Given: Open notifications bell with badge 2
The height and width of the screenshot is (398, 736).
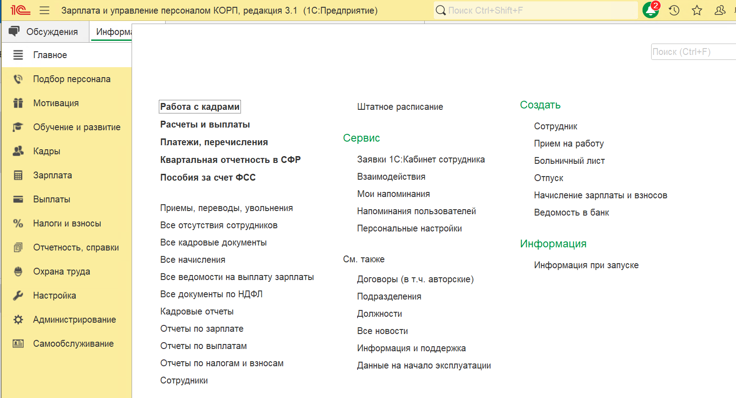Looking at the screenshot, I should [x=651, y=10].
